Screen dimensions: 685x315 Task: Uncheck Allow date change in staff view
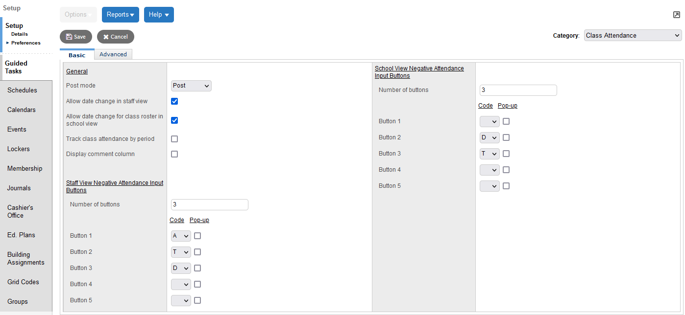coord(174,101)
